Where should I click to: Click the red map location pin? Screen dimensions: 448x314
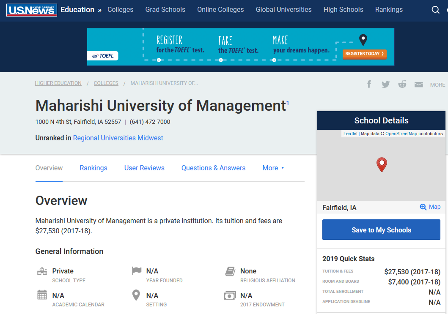pos(382,165)
